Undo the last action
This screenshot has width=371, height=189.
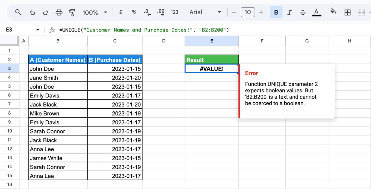click(x=32, y=12)
